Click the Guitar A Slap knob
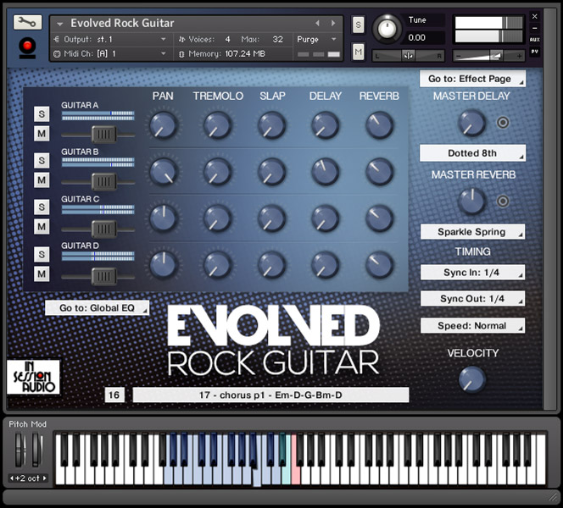This screenshot has width=563, height=508. [x=272, y=124]
